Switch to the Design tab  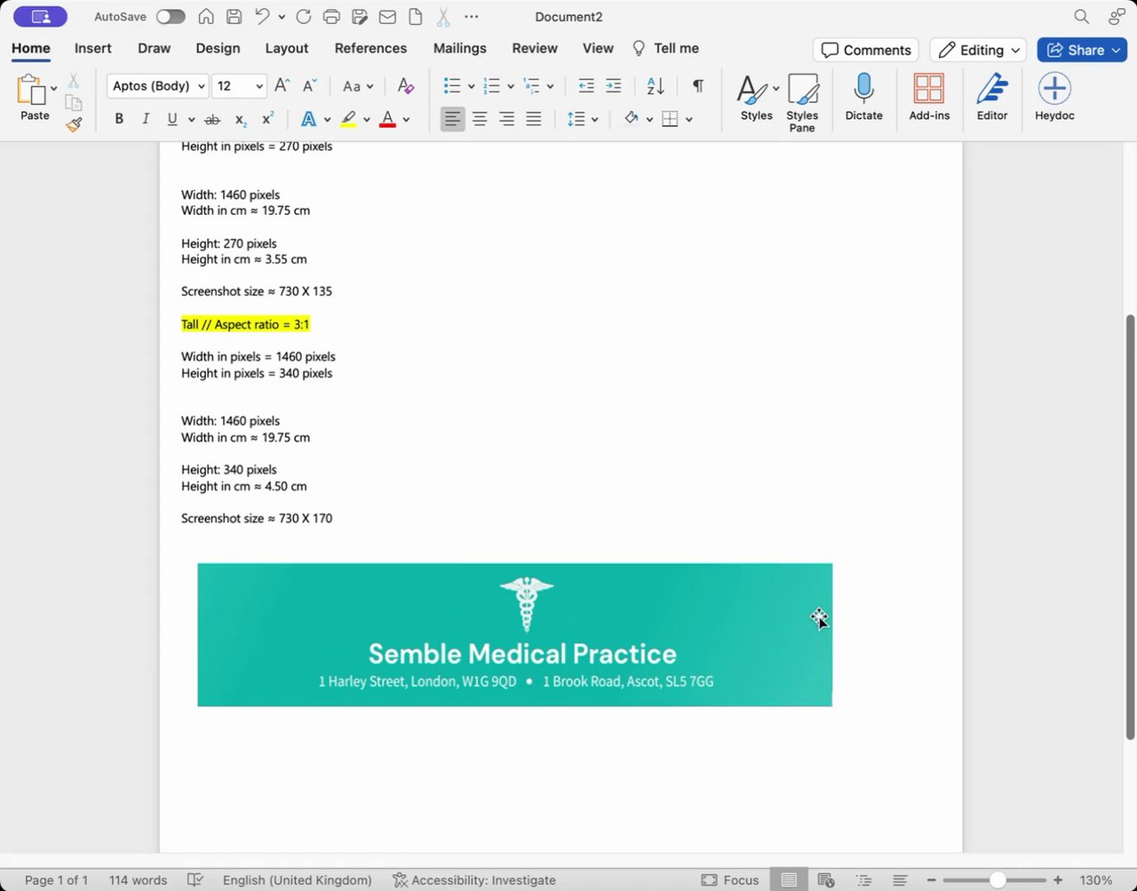point(218,48)
